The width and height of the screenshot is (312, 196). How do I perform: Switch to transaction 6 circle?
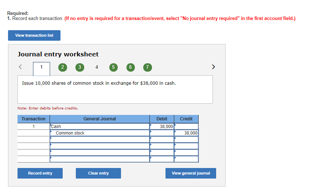point(130,67)
